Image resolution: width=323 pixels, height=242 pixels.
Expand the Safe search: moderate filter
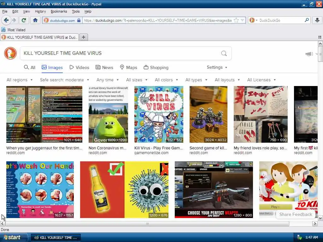[64, 80]
